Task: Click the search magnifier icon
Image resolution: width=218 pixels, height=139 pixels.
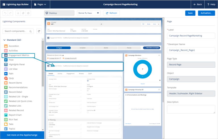Action: coord(31,31)
